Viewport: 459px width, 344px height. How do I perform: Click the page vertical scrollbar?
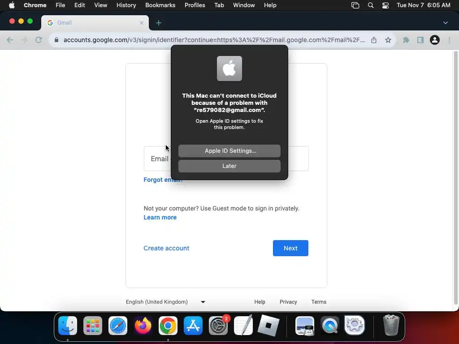(x=455, y=178)
